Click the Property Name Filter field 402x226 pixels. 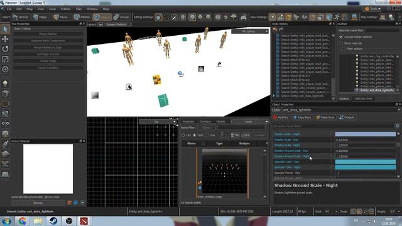334,126
